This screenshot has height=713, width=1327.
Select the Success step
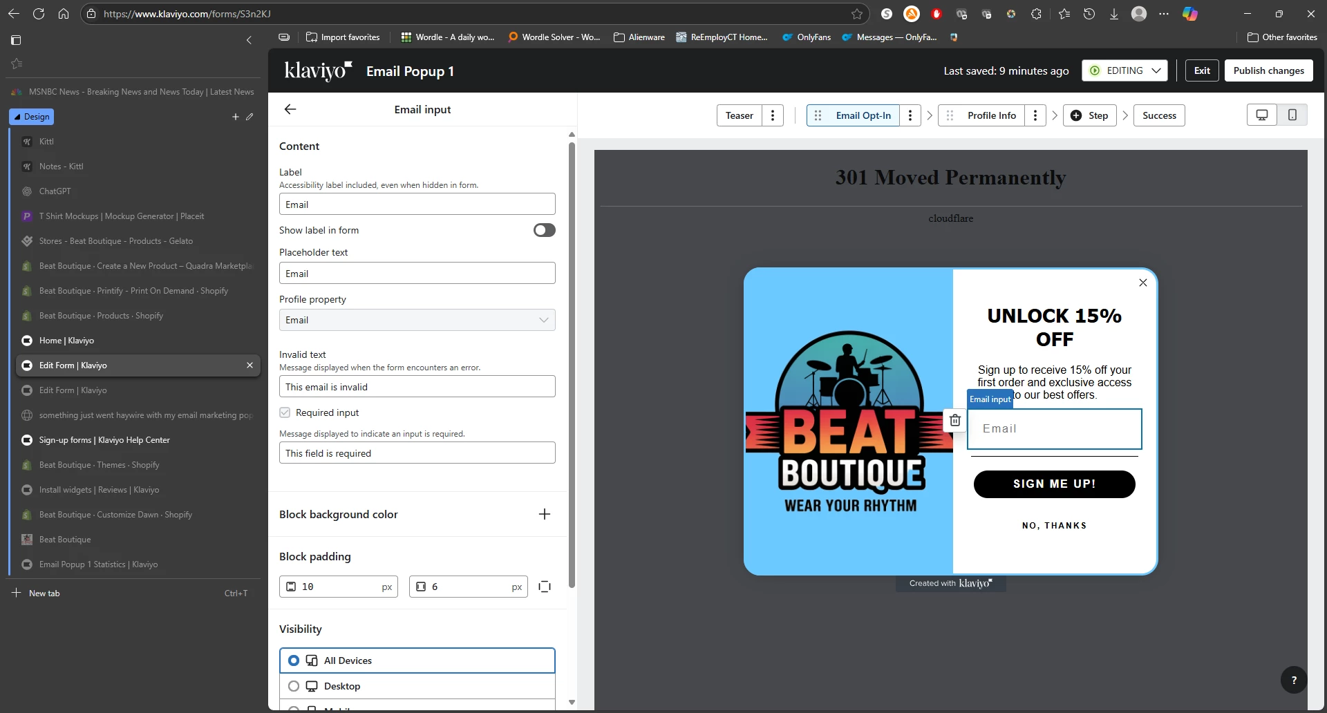point(1159,115)
